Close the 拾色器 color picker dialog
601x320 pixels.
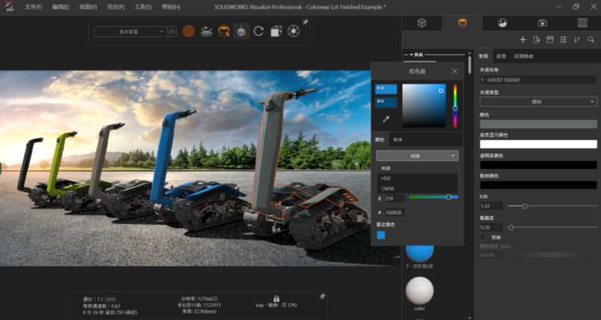[454, 71]
